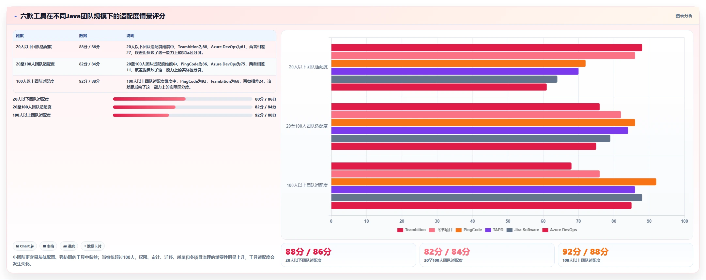The height and width of the screenshot is (280, 706).
Task: Toggle the Teambition legend swatch
Action: (x=400, y=230)
